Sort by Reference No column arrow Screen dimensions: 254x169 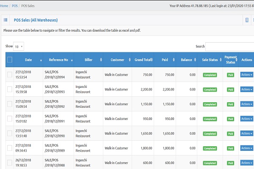point(70,60)
